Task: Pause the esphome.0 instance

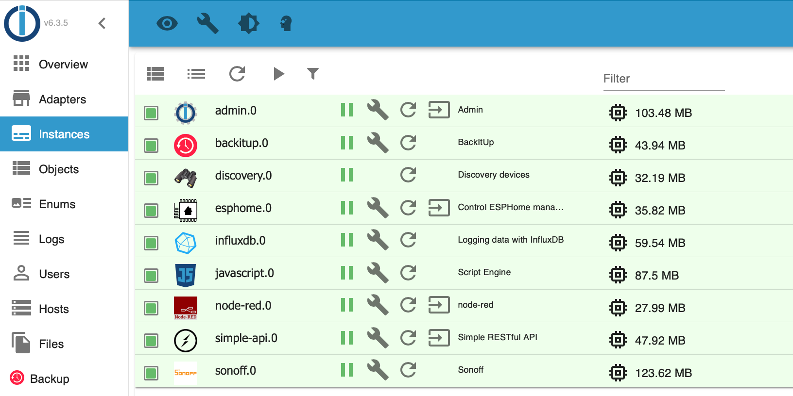Action: click(347, 208)
